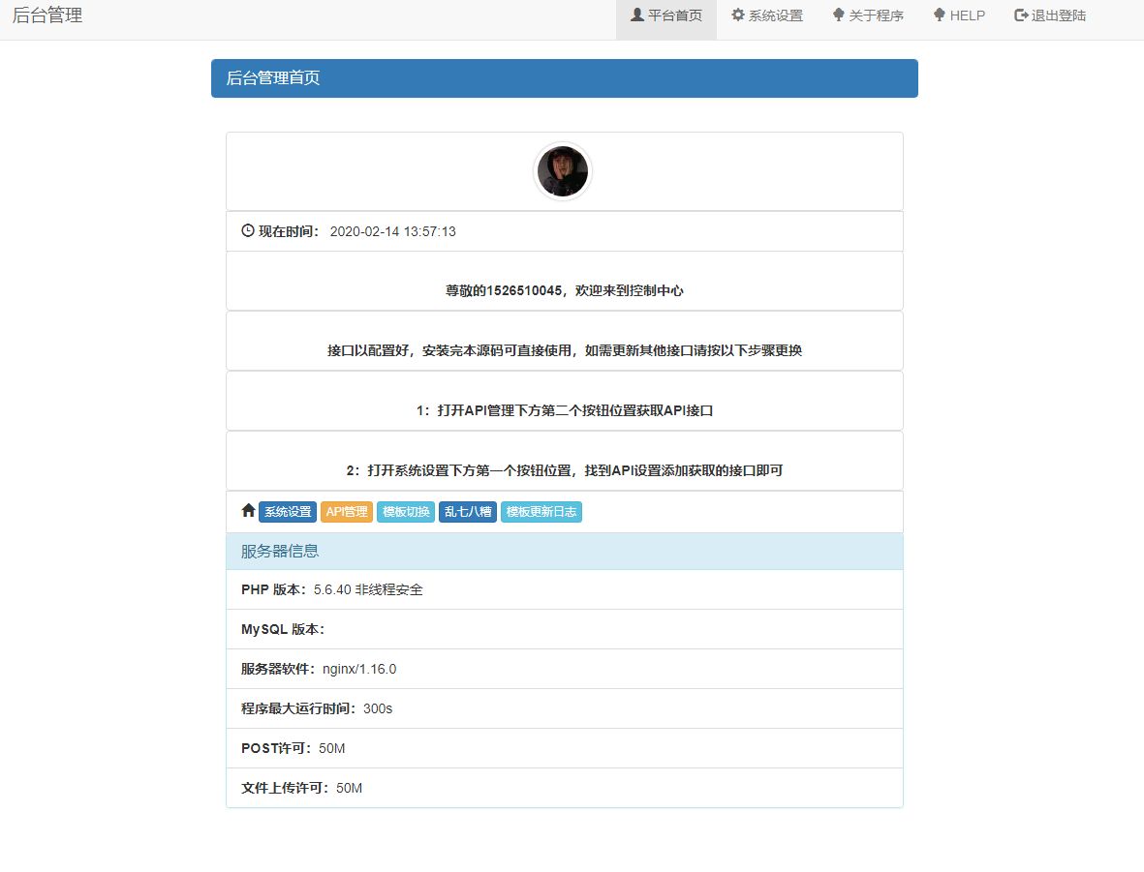
Task: Click the 乱七八糟 button
Action: click(468, 512)
